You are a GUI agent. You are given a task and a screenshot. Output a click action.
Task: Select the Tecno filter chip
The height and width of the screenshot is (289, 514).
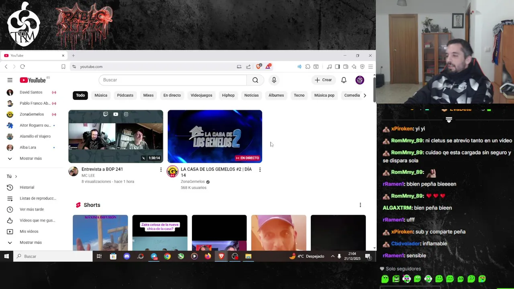pyautogui.click(x=299, y=95)
